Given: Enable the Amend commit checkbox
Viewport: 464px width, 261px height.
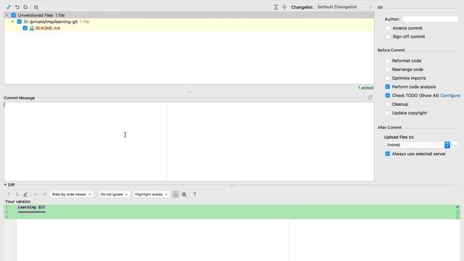Looking at the screenshot, I should pyautogui.click(x=389, y=28).
